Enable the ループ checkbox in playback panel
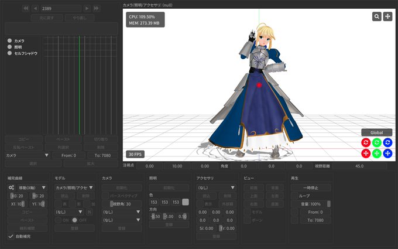 pos(294,196)
